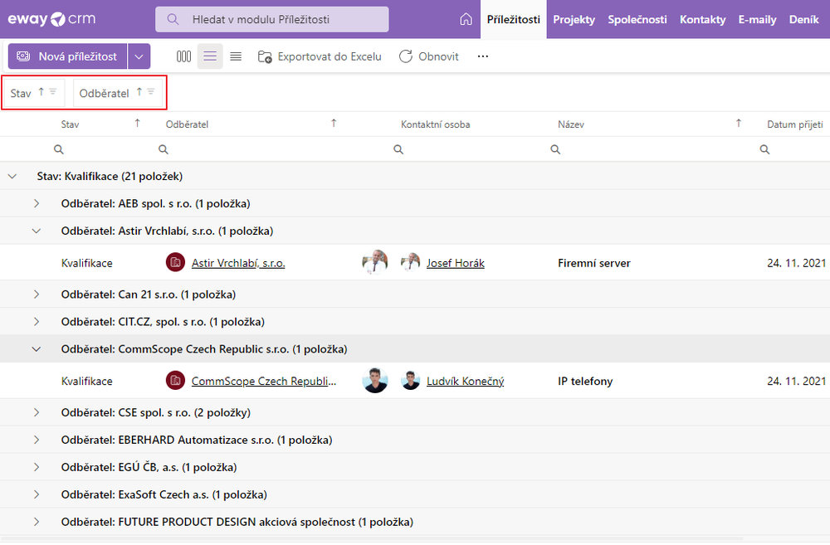
Task: Click search icon under Kontaktní osoba column
Action: (398, 150)
